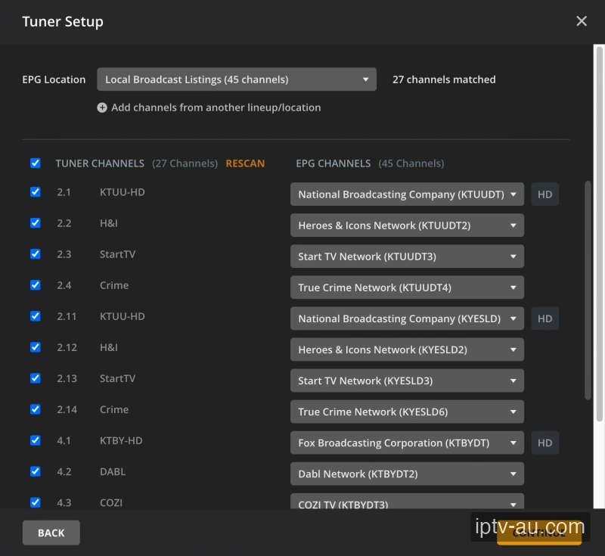The width and height of the screenshot is (605, 556).
Task: Open the National Broadcasting Company (KYESLD) dropdown
Action: [407, 318]
